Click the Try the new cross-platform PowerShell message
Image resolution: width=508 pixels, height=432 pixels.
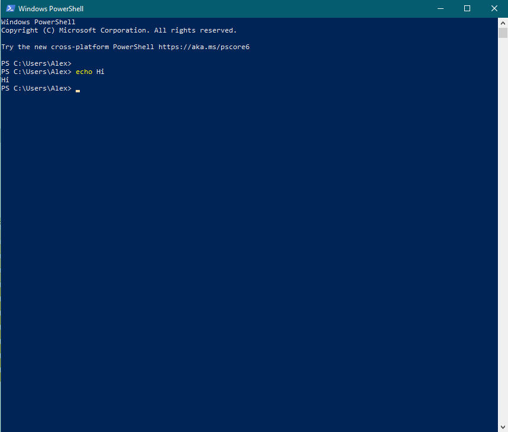pos(77,46)
